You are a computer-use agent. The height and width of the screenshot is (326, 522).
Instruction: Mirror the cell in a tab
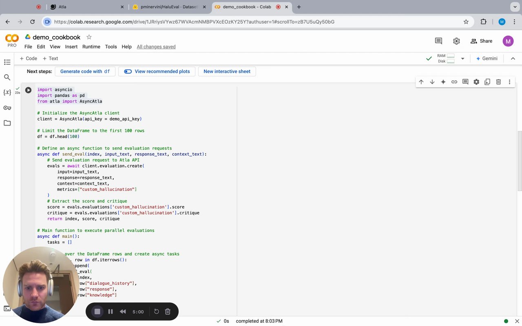pos(487,82)
